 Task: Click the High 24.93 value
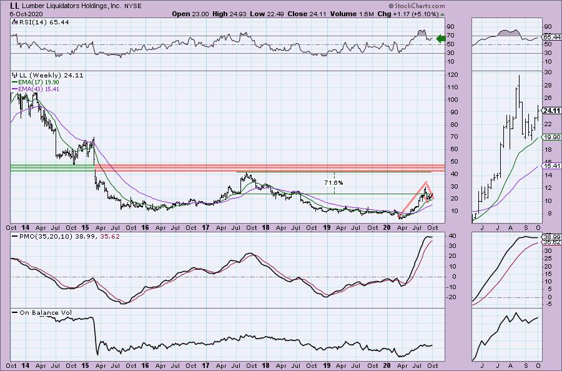click(x=229, y=14)
